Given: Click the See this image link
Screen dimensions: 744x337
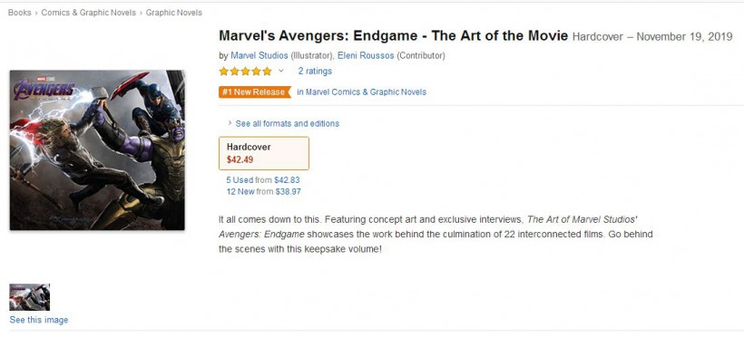Looking at the screenshot, I should 39,320.
